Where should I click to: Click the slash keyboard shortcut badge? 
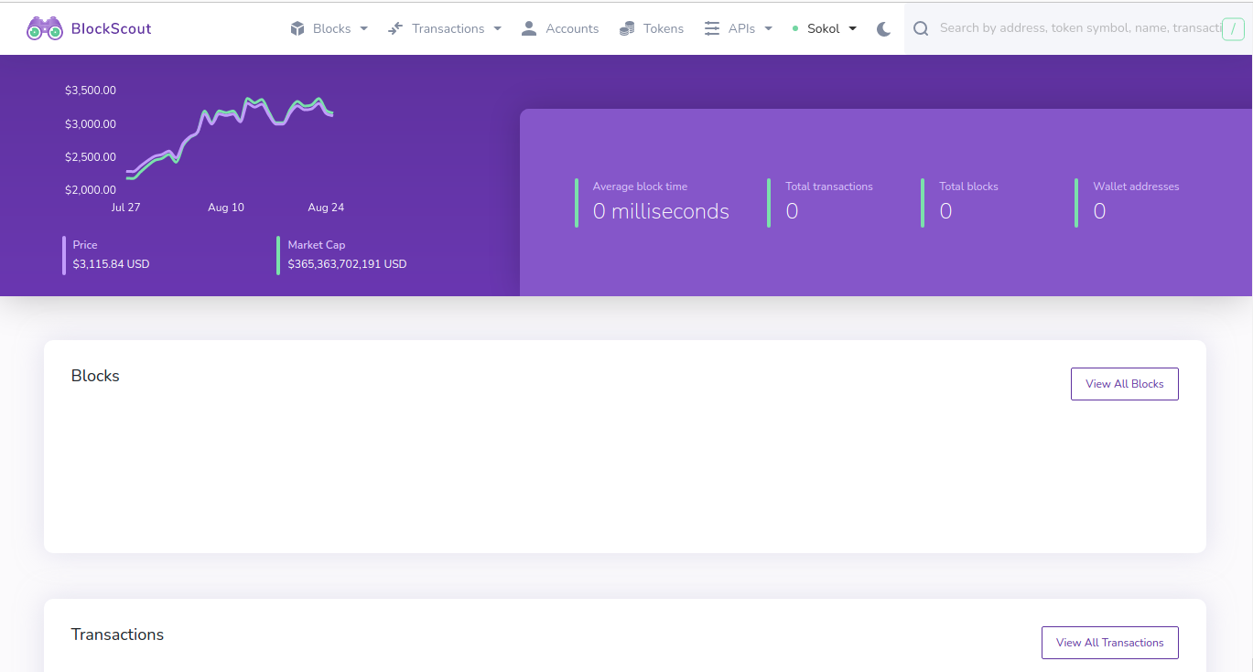[x=1234, y=28]
